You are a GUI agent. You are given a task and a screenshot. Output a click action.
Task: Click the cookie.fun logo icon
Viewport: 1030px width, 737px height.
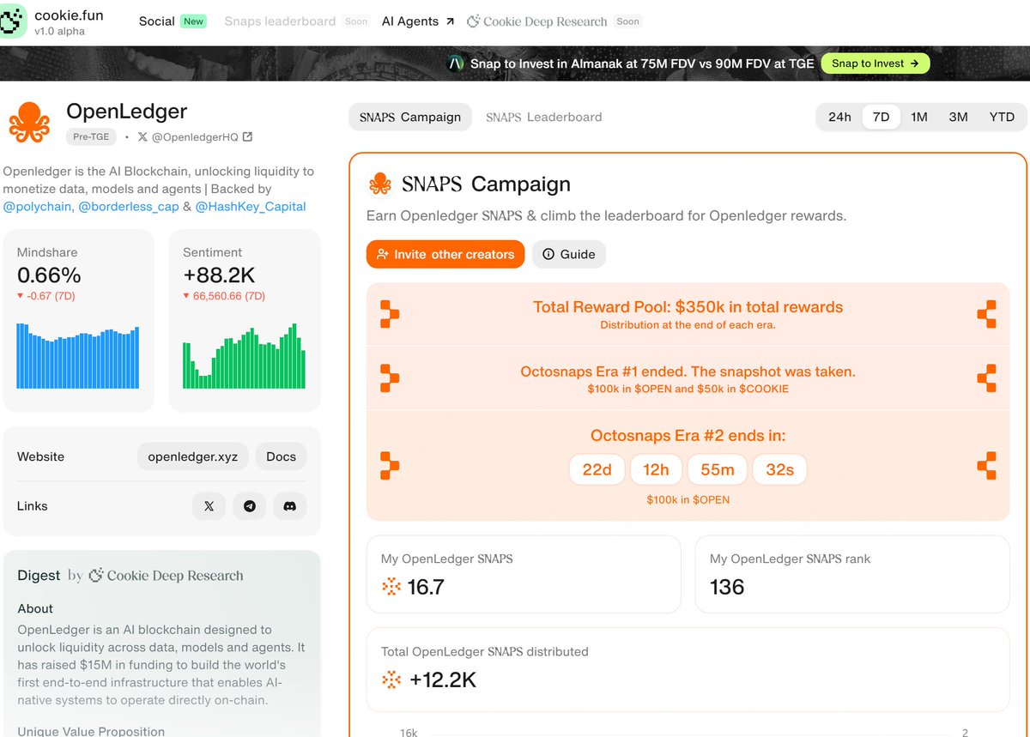coord(13,21)
